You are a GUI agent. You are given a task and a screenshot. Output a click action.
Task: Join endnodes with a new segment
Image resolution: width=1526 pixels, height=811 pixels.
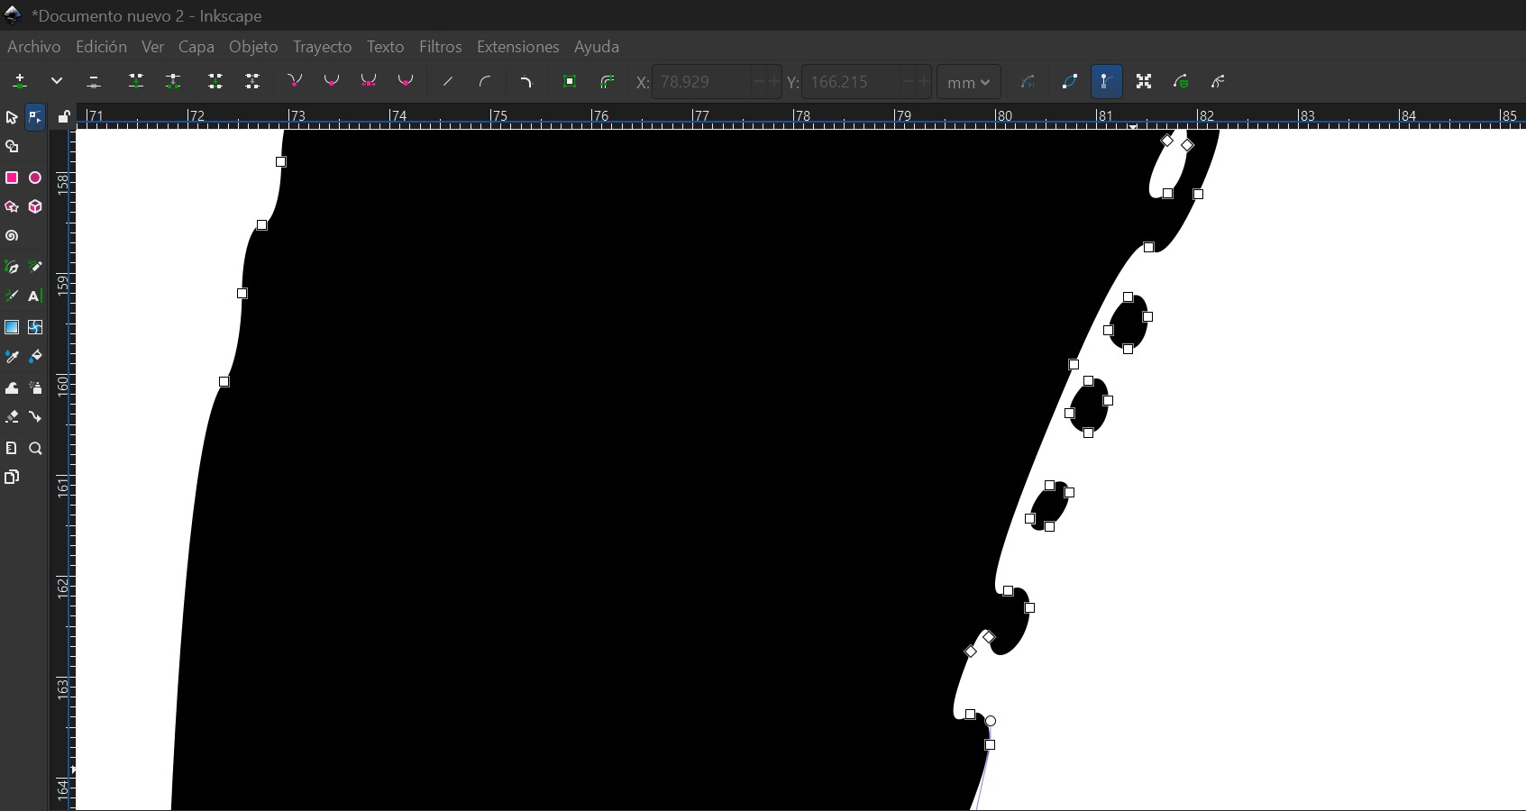[x=215, y=82]
